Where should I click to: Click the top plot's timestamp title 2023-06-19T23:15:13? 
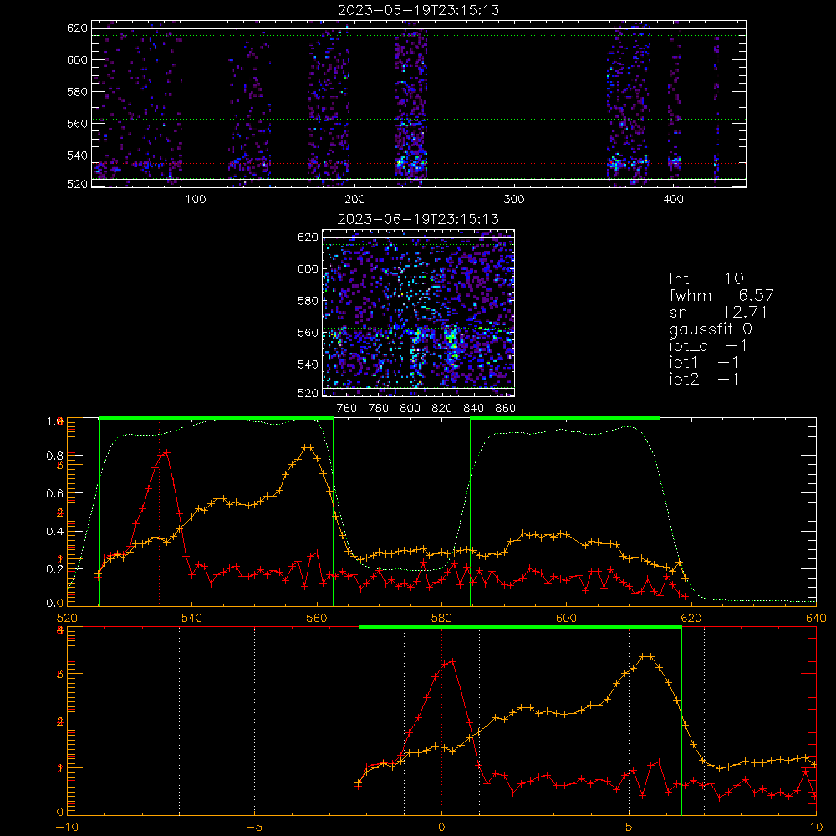pos(419,10)
